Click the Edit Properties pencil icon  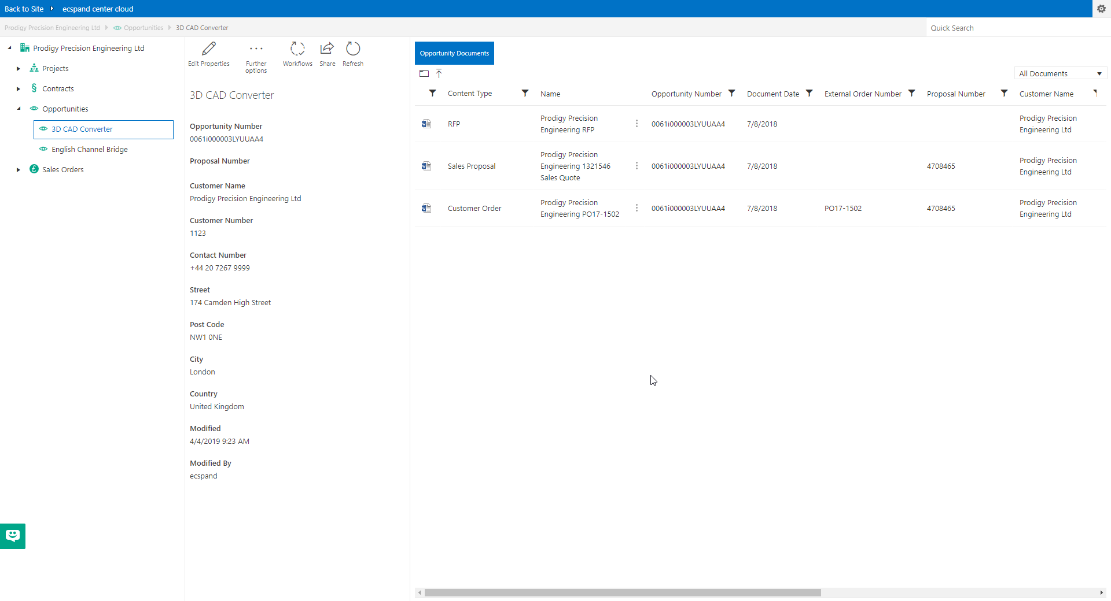coord(209,49)
